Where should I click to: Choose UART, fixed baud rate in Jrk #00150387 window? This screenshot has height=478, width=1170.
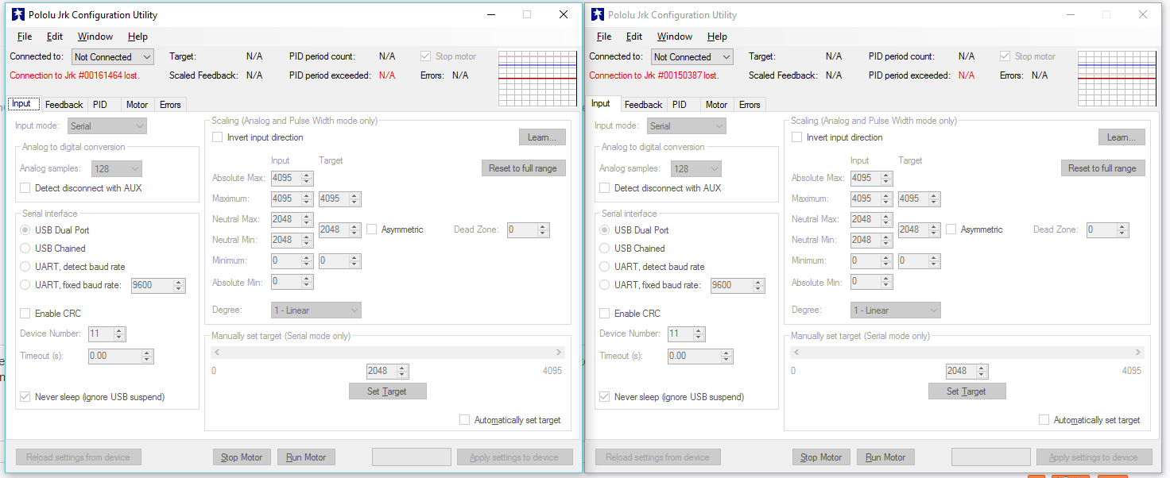pos(605,285)
